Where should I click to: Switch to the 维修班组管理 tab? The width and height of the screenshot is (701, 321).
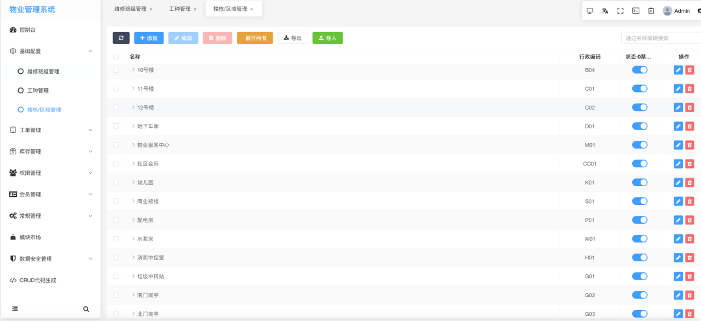coord(130,9)
